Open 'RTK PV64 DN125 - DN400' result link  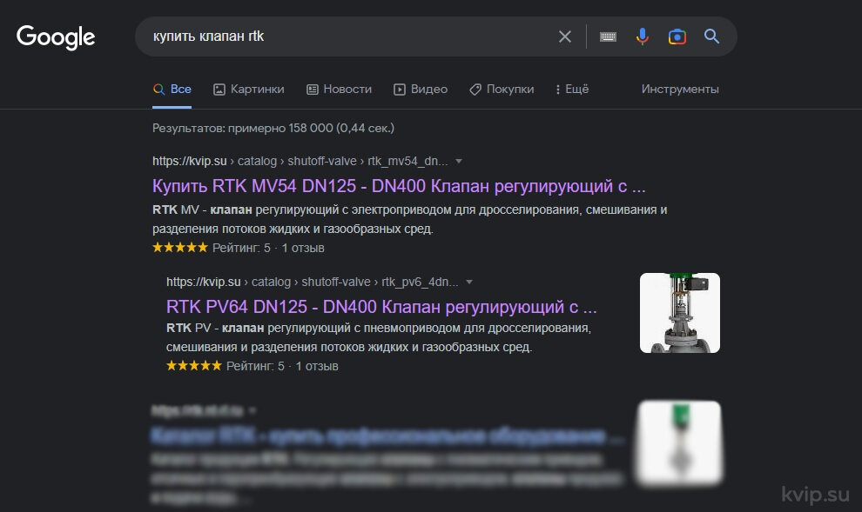point(381,307)
